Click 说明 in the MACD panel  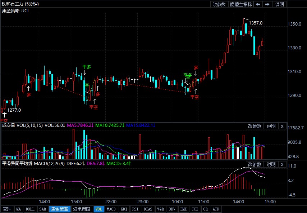(271, 164)
